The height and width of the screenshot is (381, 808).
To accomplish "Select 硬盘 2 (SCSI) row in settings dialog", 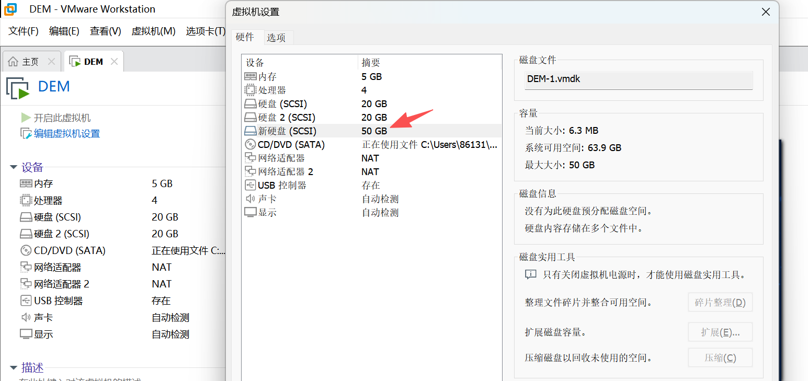I will [371, 117].
